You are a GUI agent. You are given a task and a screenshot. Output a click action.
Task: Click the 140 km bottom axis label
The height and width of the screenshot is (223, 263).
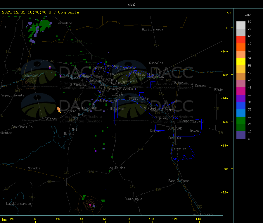[x=198, y=219]
